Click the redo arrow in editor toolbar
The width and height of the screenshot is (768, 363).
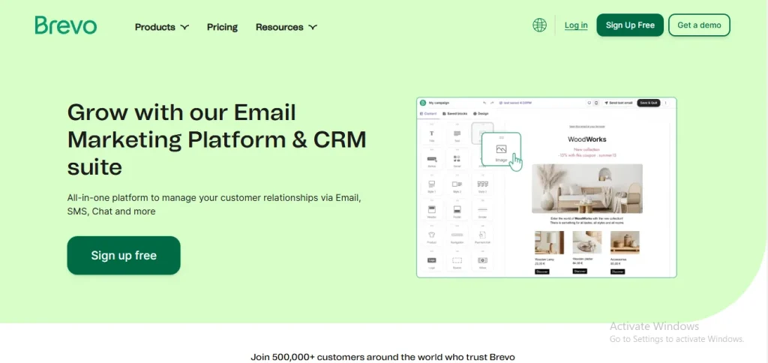493,103
